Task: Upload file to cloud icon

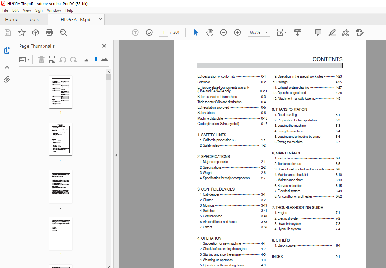Action: click(36, 32)
